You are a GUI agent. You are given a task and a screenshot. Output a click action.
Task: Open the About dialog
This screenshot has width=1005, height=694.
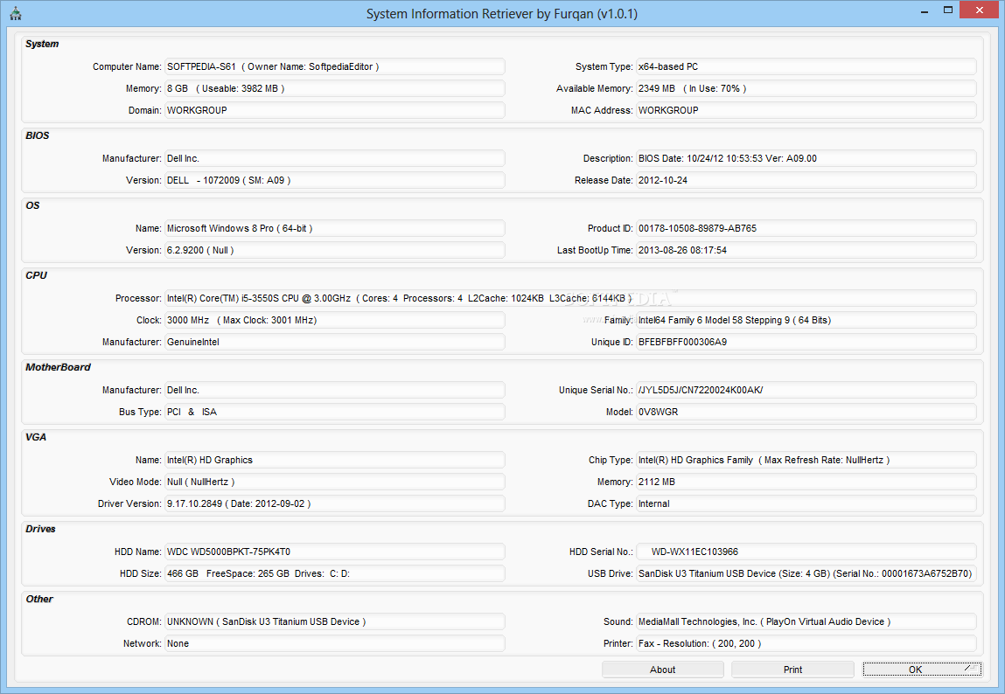[663, 670]
